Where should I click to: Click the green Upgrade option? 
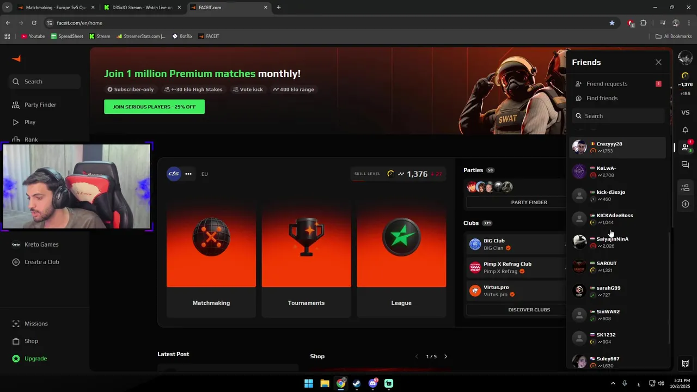coord(45,358)
